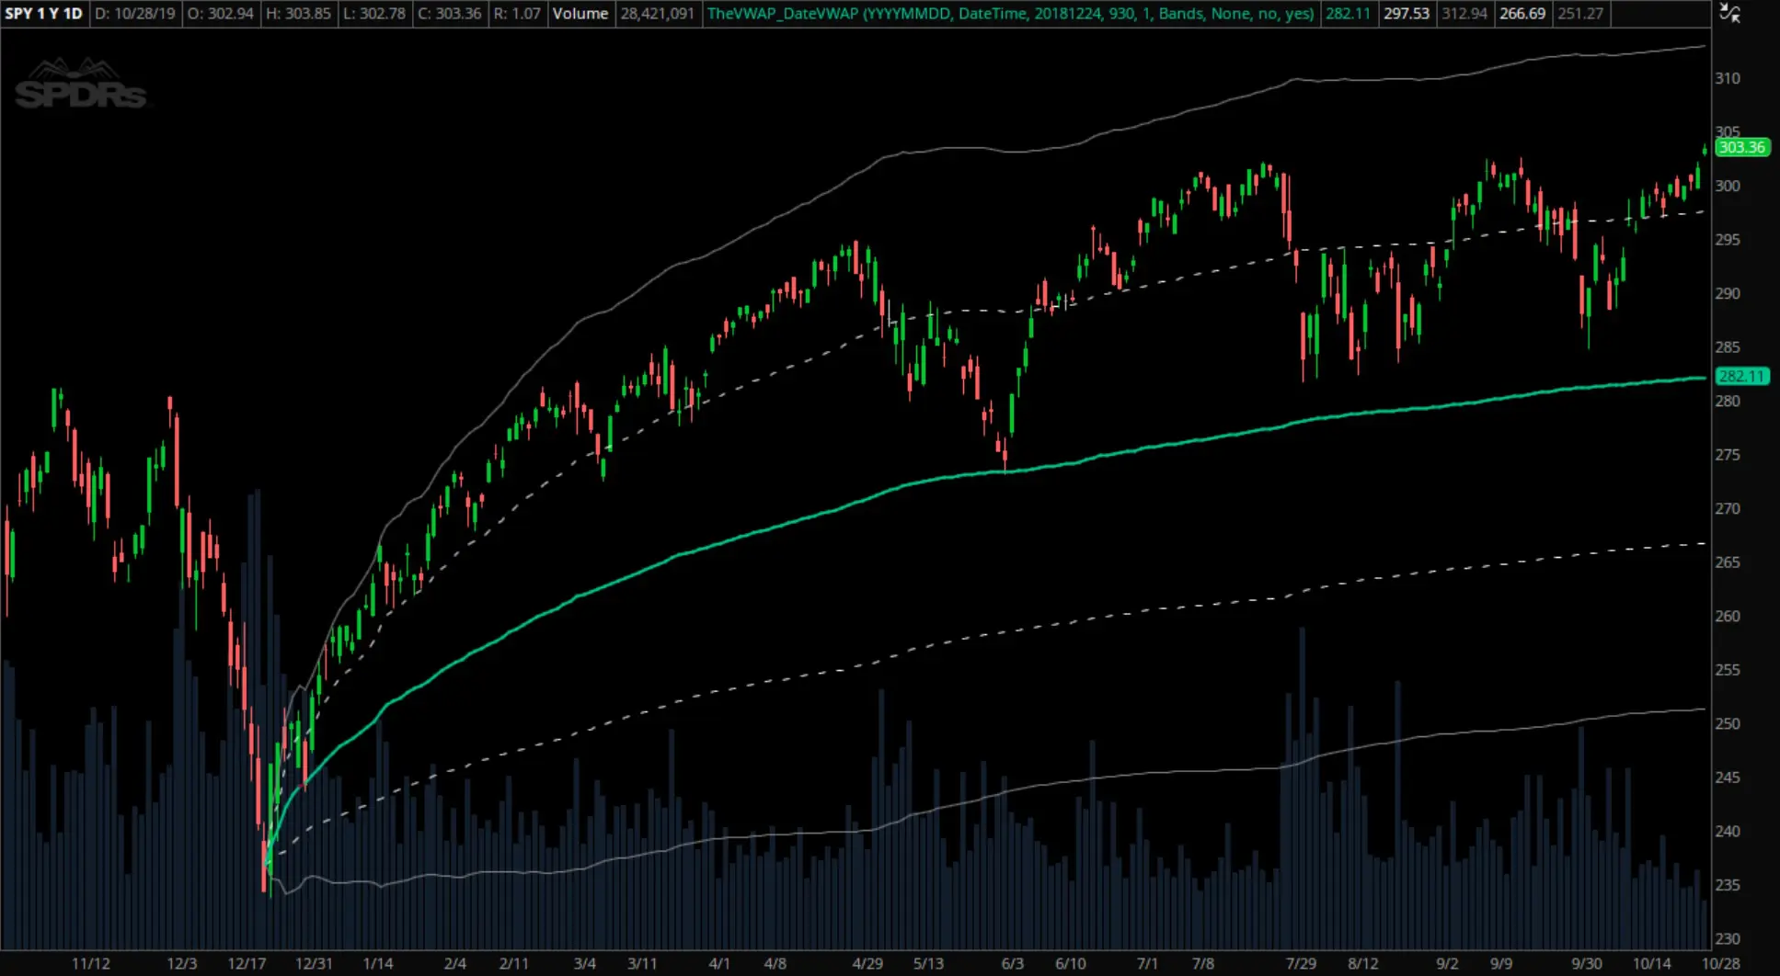
Task: Click the Volume study label
Action: [x=580, y=14]
